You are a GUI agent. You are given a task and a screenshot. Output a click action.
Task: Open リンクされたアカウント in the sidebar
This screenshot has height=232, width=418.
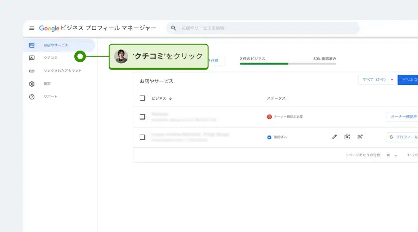pyautogui.click(x=62, y=71)
